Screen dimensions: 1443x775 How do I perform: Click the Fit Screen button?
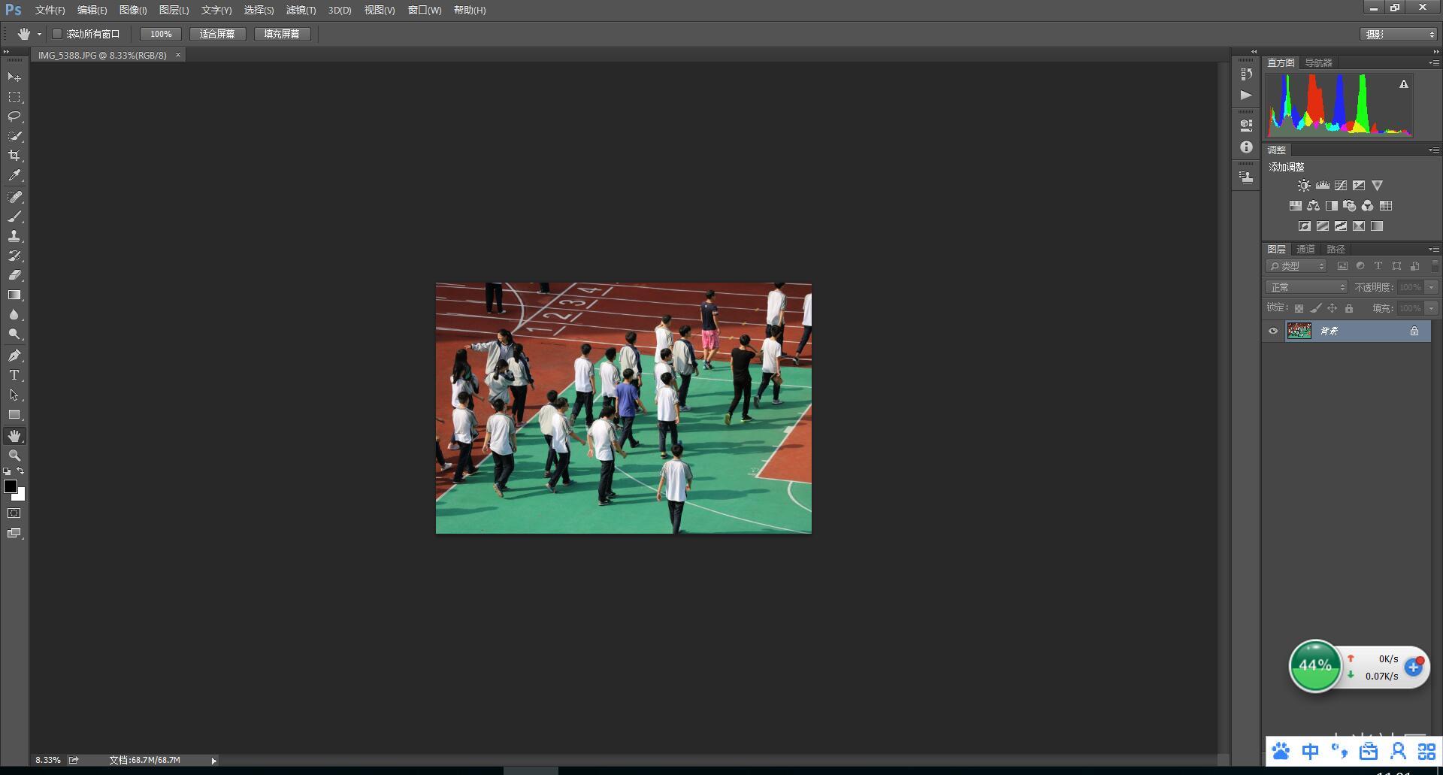(x=217, y=34)
